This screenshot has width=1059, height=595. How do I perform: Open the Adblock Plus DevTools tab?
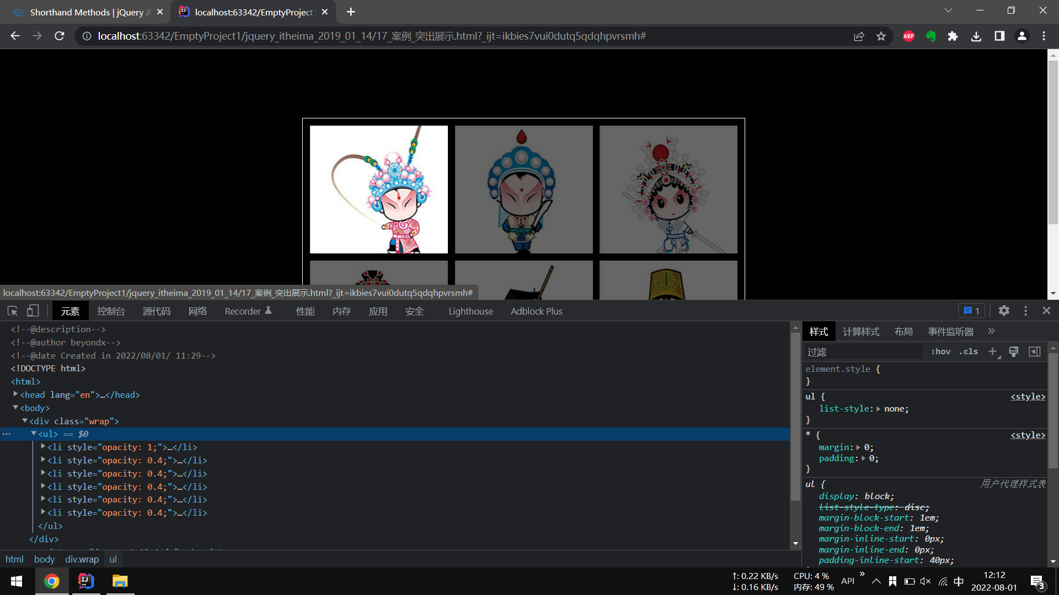point(536,311)
